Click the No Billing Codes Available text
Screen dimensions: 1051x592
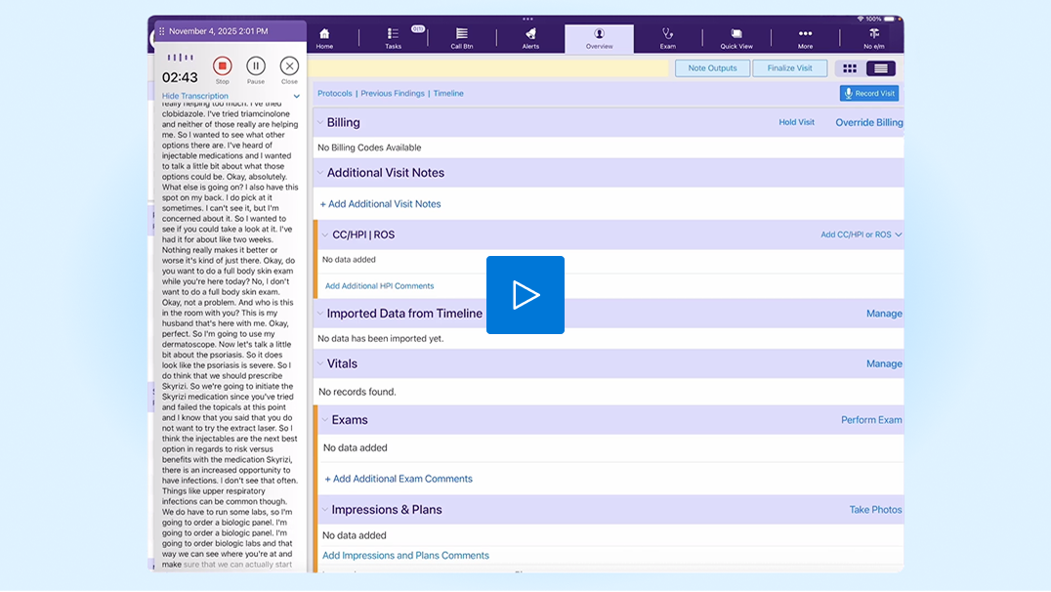369,148
